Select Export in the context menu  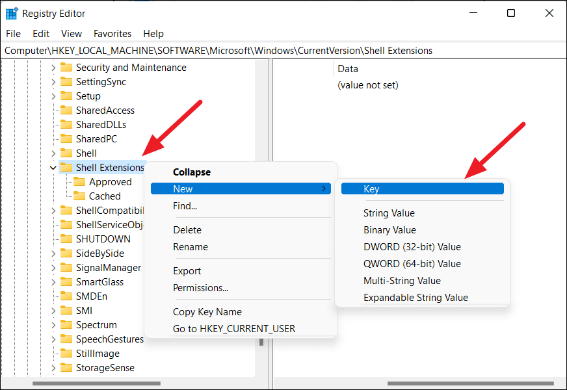pyautogui.click(x=241, y=270)
